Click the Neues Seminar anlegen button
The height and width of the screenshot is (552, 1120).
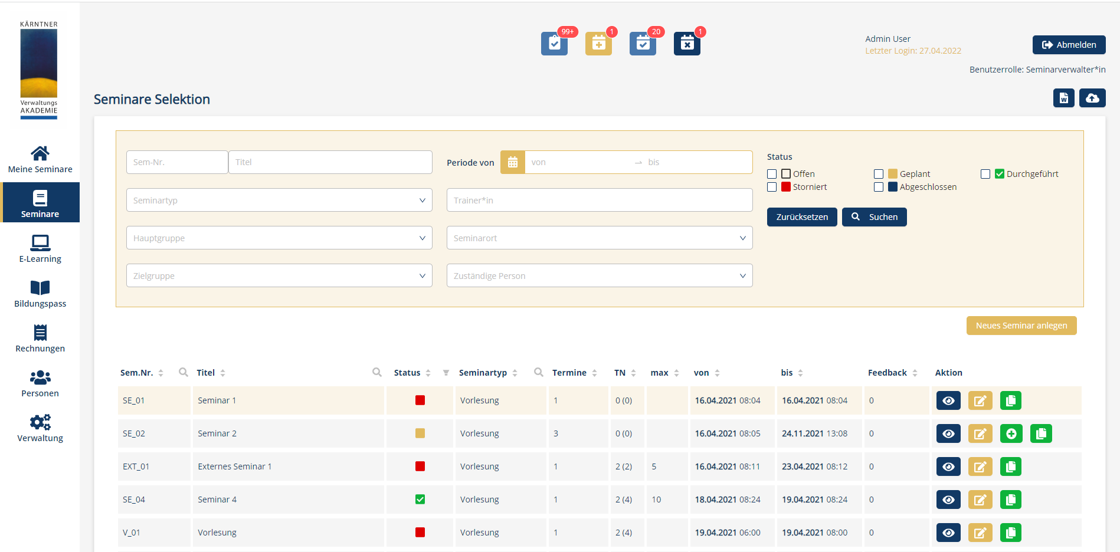coord(1021,326)
